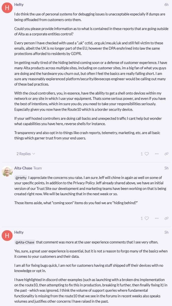The height and width of the screenshot is (306, 172).
Task: View like count on Alta-Chase's reply
Action: pos(142,218)
